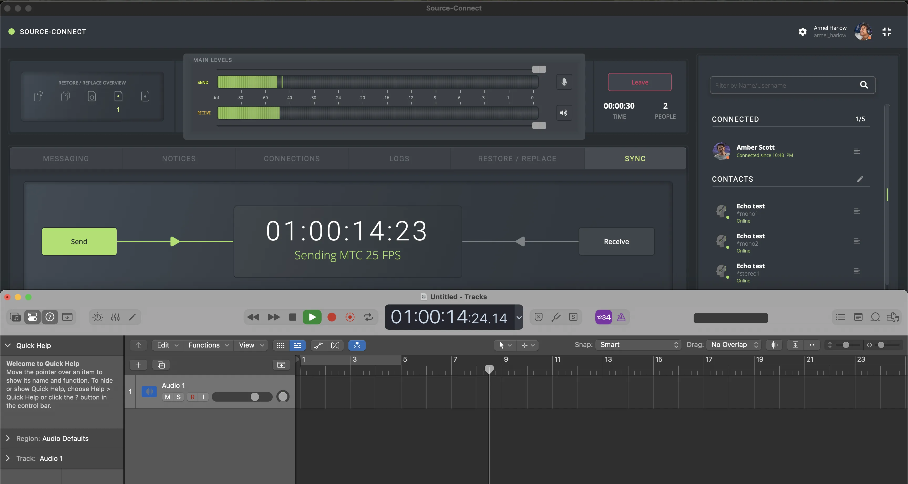Leave the current session
The height and width of the screenshot is (484, 908).
click(640, 82)
